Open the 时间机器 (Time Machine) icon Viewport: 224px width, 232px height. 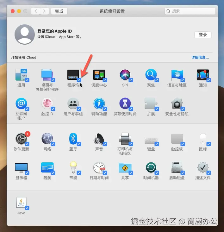pos(151,167)
